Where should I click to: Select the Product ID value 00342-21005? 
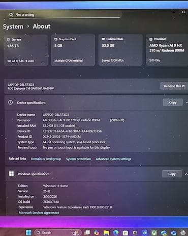pos(61,137)
